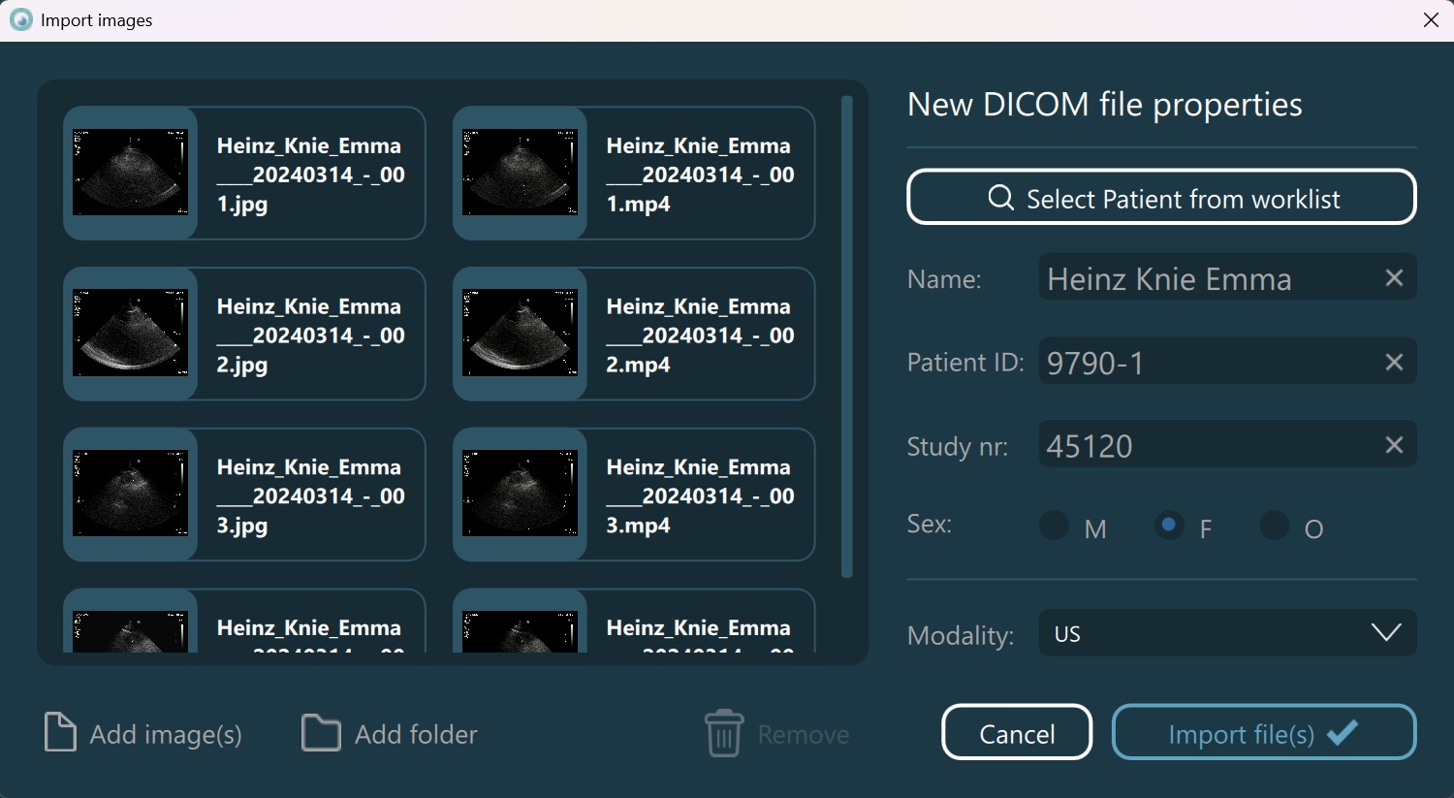1454x798 pixels.
Task: Click the Add image(s) file icon
Action: coord(60,733)
